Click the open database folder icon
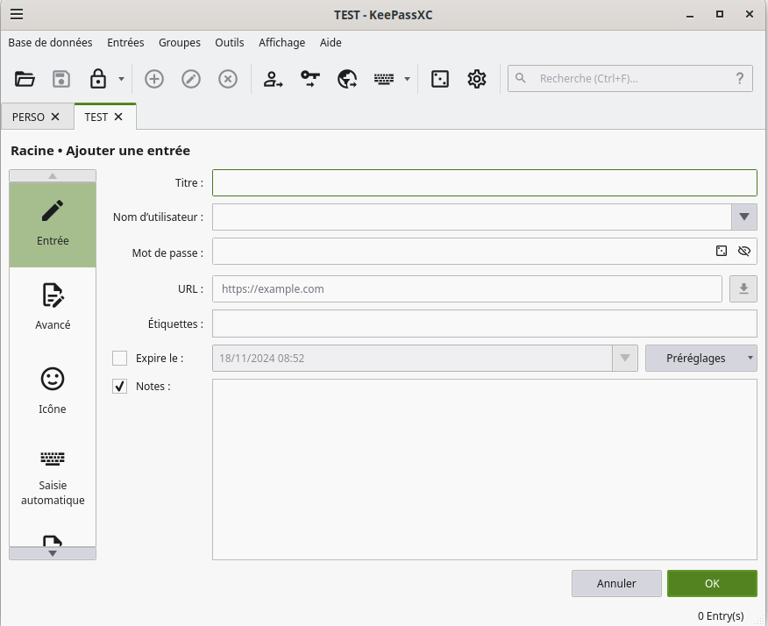 pyautogui.click(x=25, y=79)
